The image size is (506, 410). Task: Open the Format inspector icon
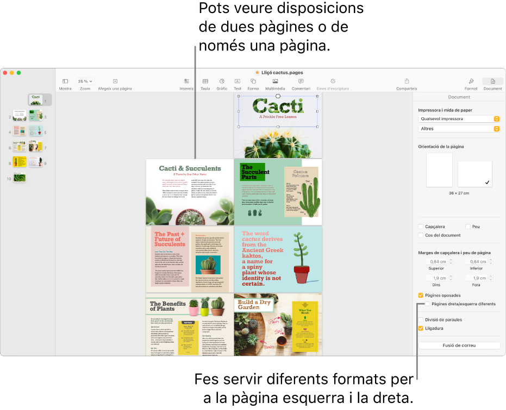click(471, 81)
